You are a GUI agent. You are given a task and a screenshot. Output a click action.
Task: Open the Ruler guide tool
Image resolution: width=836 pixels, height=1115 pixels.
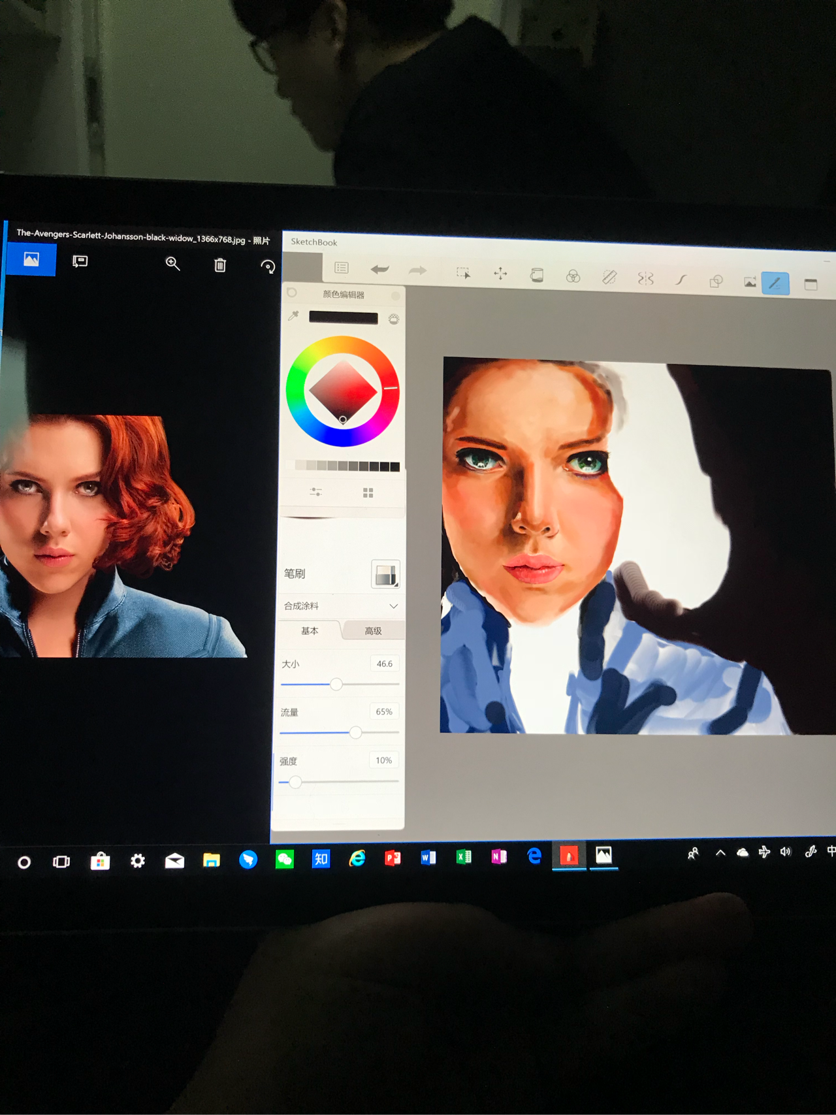click(609, 278)
